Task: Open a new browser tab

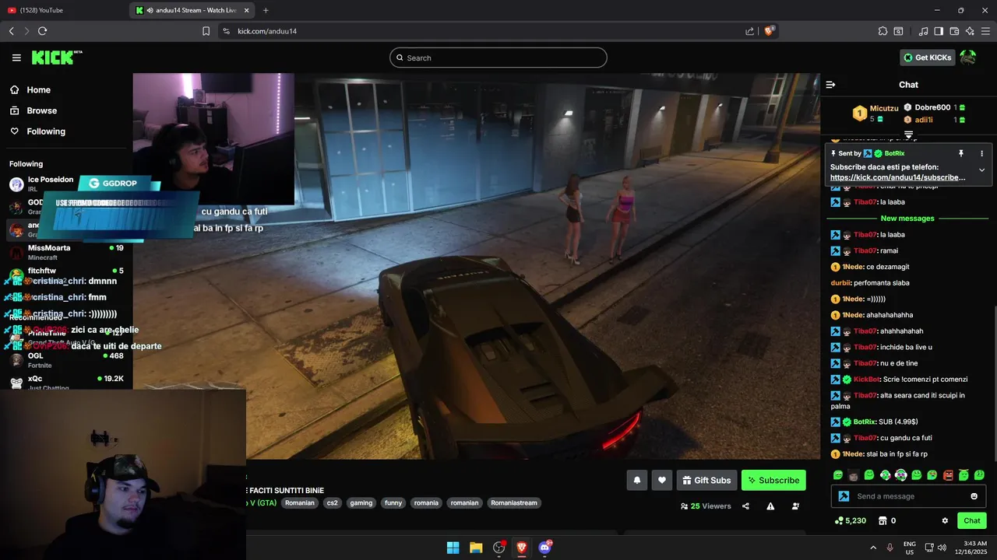Action: click(266, 10)
